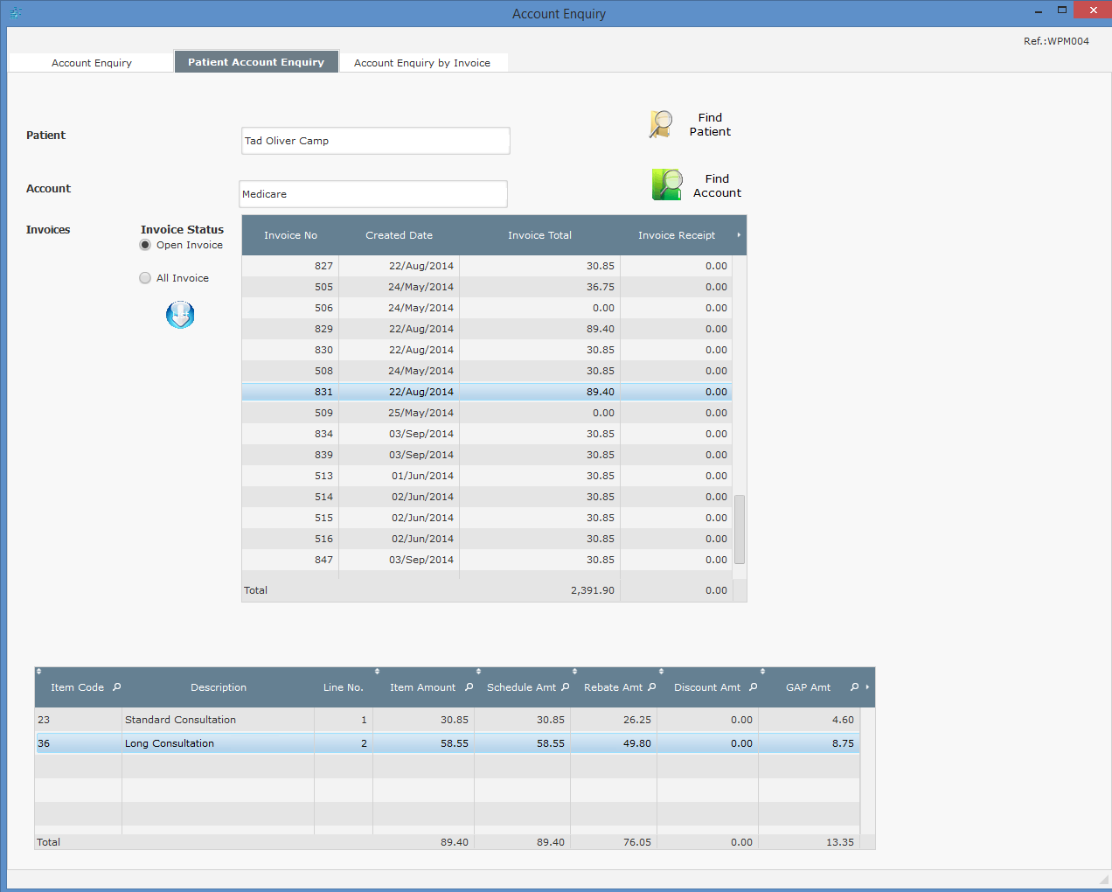The height and width of the screenshot is (892, 1112).
Task: Sort by Invoice Total column header
Action: 539,235
